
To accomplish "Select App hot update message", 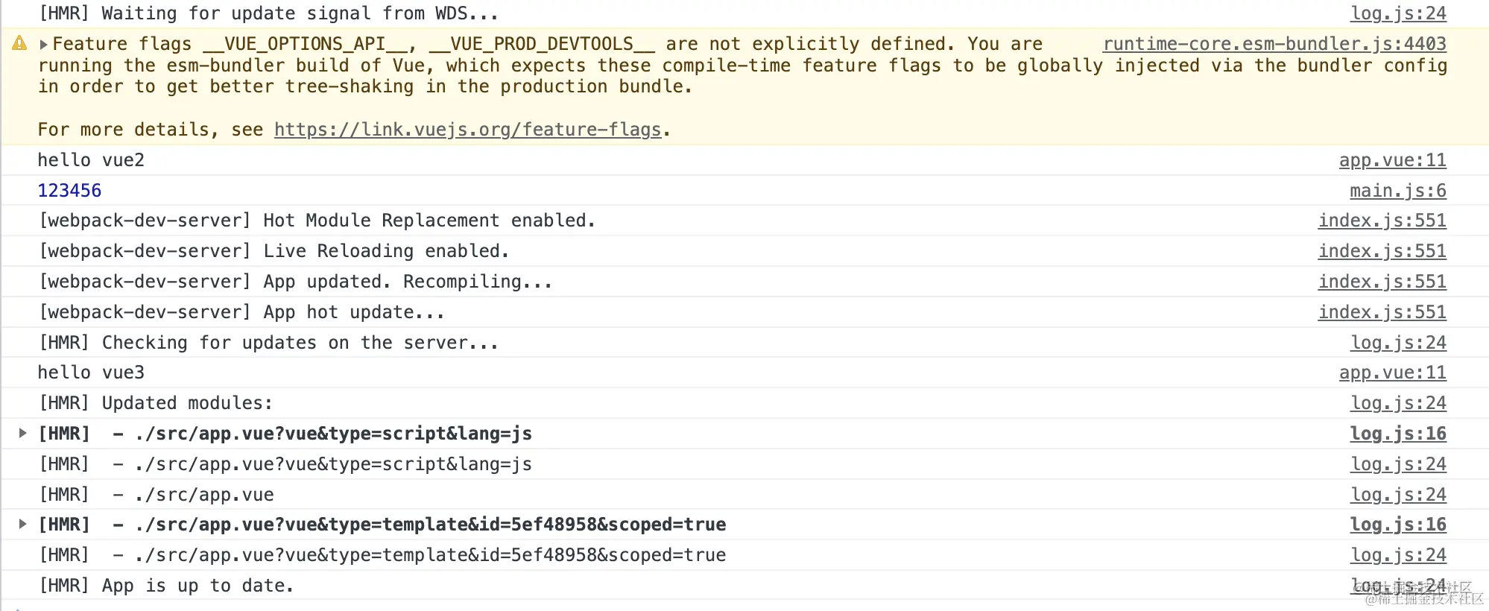I will click(x=241, y=312).
